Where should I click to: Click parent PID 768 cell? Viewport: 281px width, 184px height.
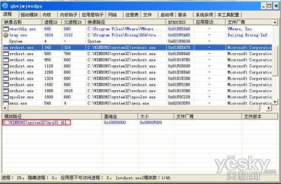coord(67,54)
